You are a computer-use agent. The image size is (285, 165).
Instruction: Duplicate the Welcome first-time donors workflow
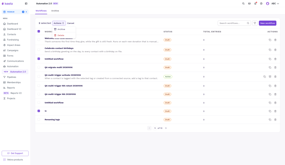(270, 40)
